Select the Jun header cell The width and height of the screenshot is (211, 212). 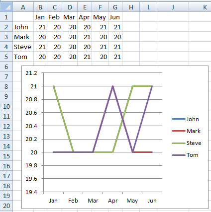pos(115,17)
